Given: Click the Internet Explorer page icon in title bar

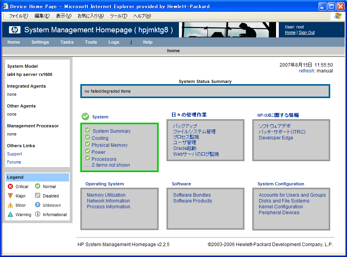Looking at the screenshot, I should tap(5, 6).
